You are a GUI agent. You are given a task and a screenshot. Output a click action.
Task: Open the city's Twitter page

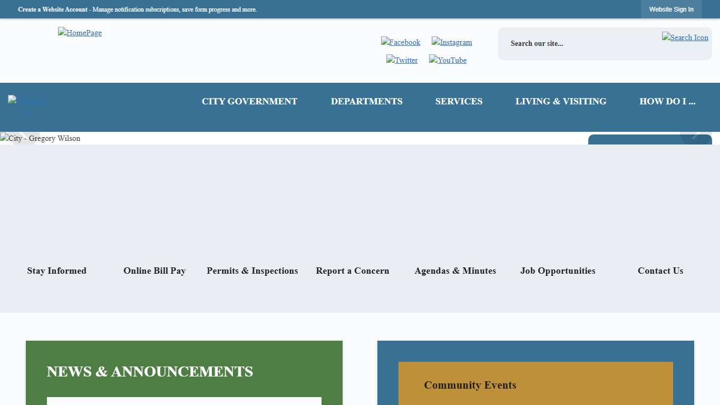click(x=402, y=60)
